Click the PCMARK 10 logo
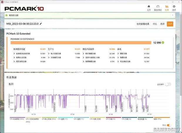The width and height of the screenshot is (182, 133). [x=24, y=9]
